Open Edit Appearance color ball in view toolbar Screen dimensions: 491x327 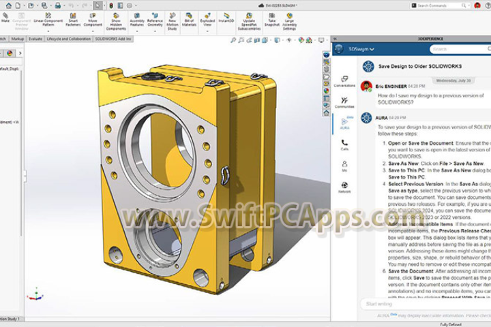[301, 40]
